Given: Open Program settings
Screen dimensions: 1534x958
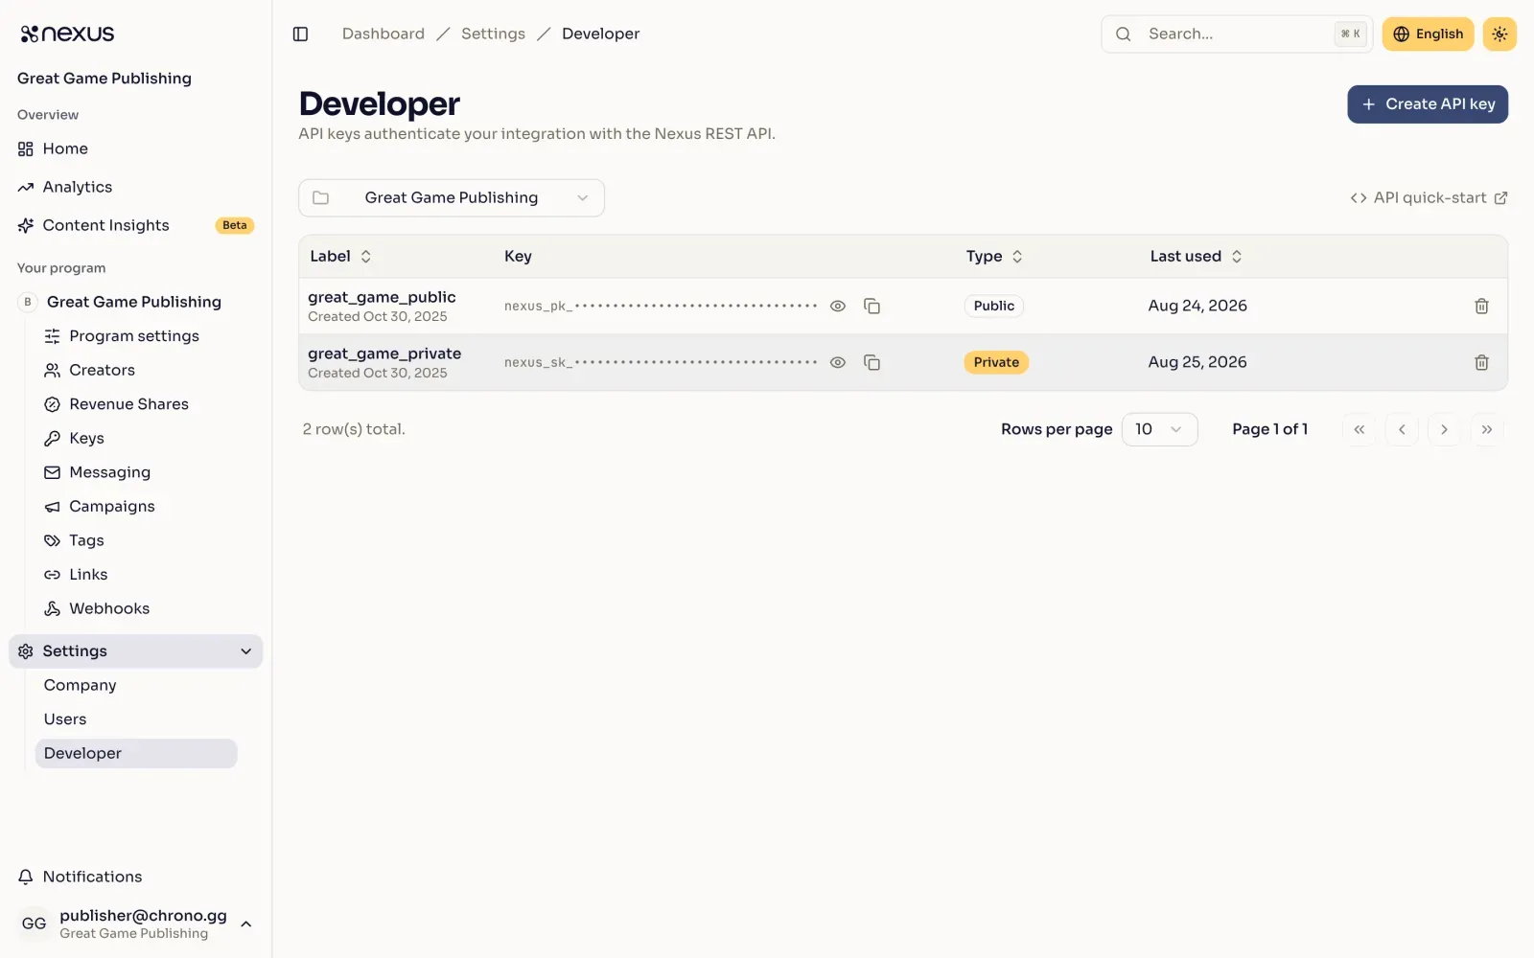Looking at the screenshot, I should (136, 336).
